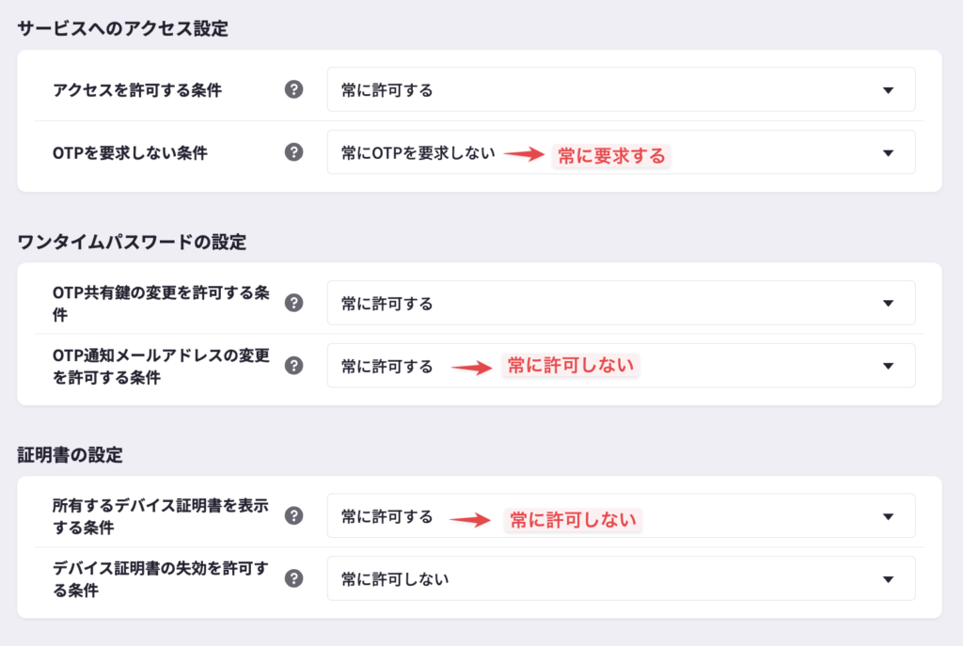Image resolution: width=963 pixels, height=646 pixels.
Task: Click help icon for デバイス証明書の失効を許可する条件
Action: pos(294,578)
